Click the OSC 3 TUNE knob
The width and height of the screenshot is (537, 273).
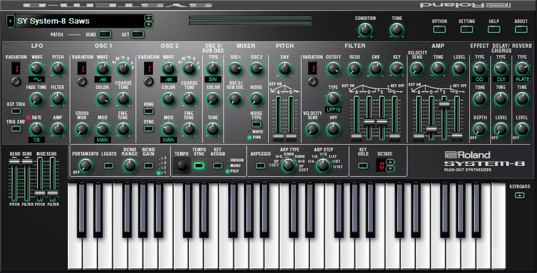tap(212, 129)
